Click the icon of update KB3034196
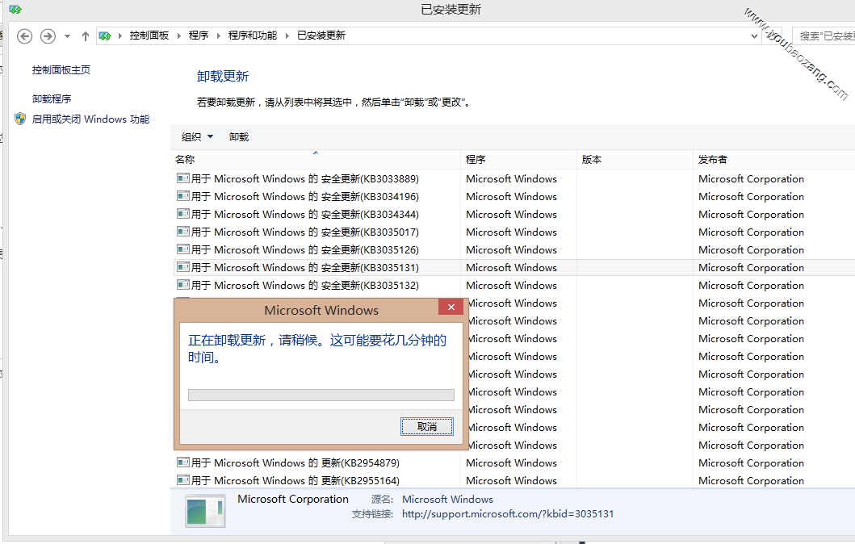The width and height of the screenshot is (855, 544). pyautogui.click(x=183, y=195)
